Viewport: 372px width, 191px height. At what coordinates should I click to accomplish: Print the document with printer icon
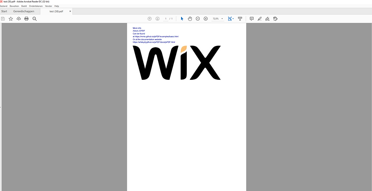26,19
